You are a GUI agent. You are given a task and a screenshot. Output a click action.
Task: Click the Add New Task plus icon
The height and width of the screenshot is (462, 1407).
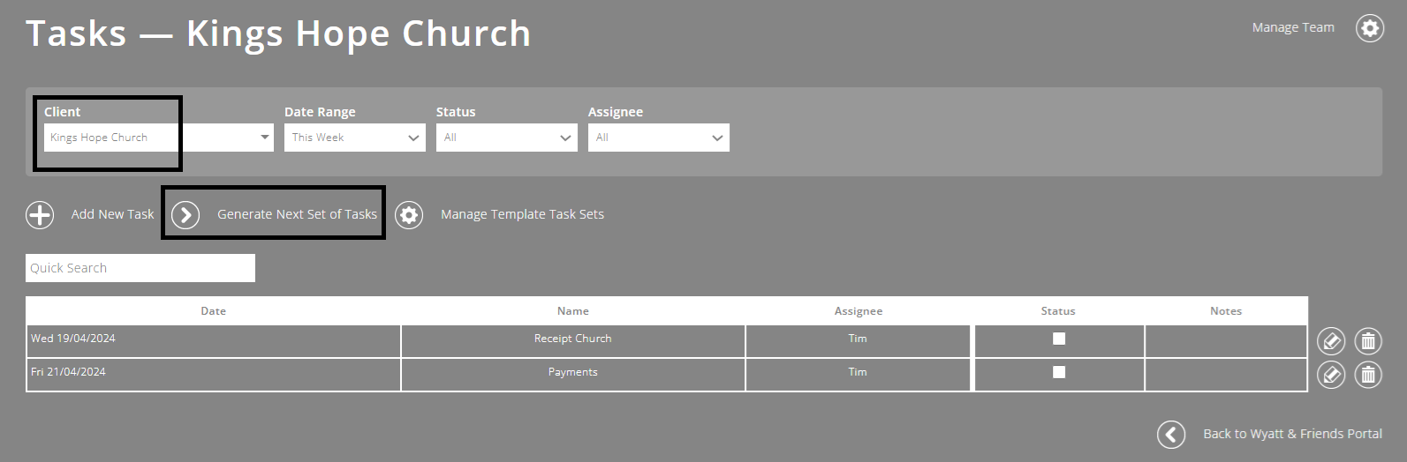tap(40, 214)
